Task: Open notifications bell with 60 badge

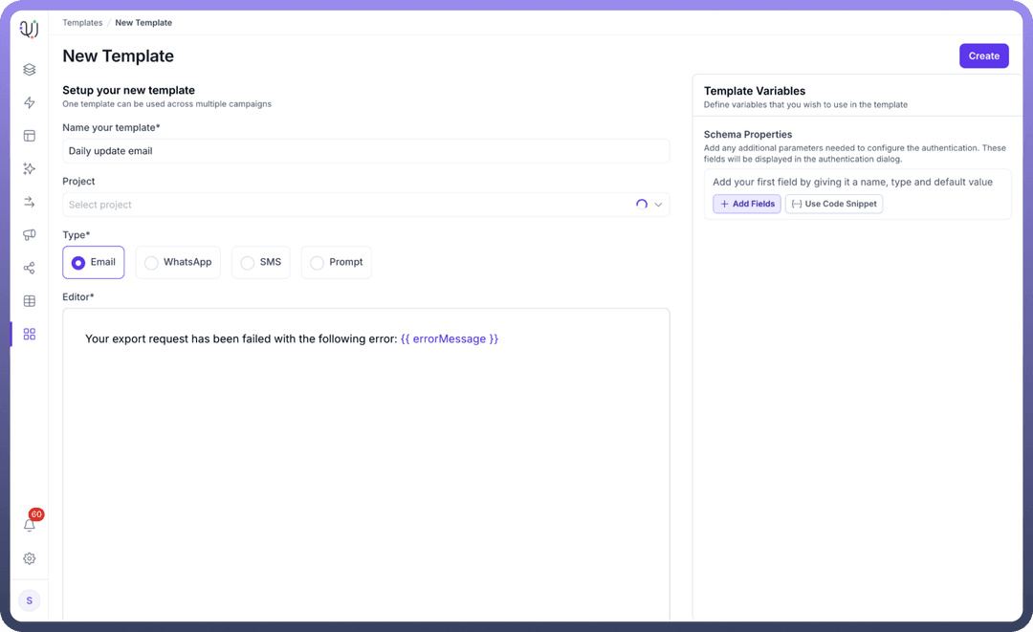Action: 30,525
